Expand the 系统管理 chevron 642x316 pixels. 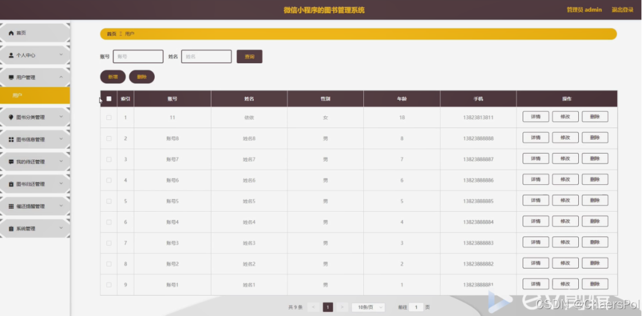[x=61, y=228]
